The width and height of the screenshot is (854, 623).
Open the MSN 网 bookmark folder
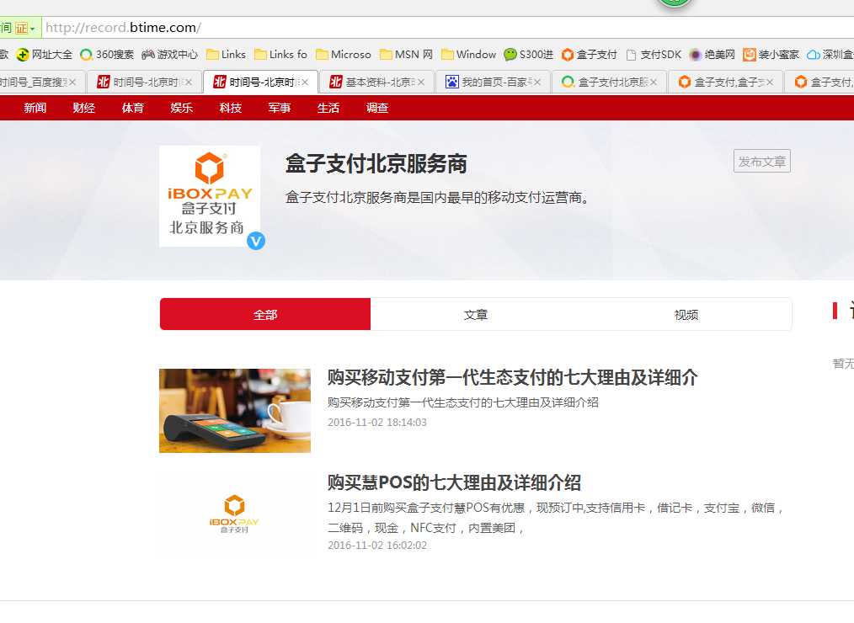click(406, 55)
